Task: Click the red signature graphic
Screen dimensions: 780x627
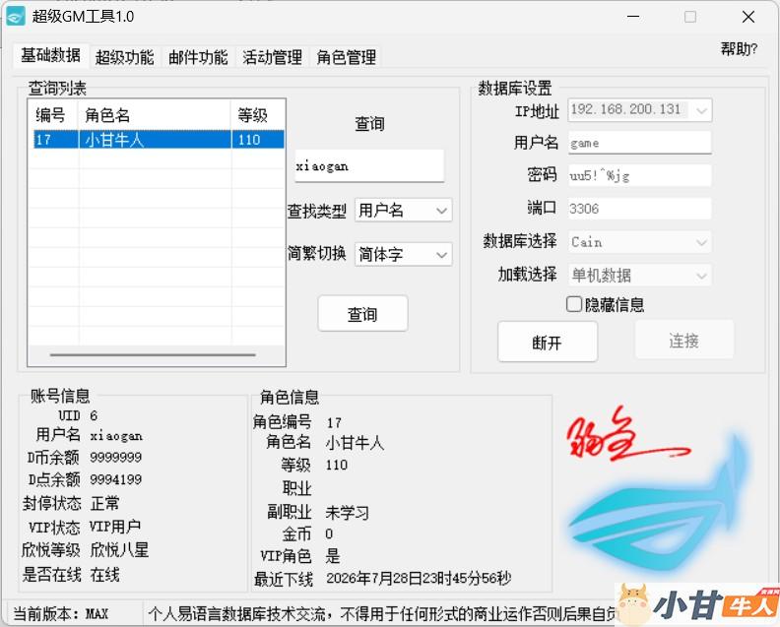Action: pyautogui.click(x=626, y=435)
